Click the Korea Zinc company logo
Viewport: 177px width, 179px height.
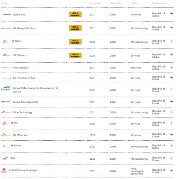click(x=6, y=15)
